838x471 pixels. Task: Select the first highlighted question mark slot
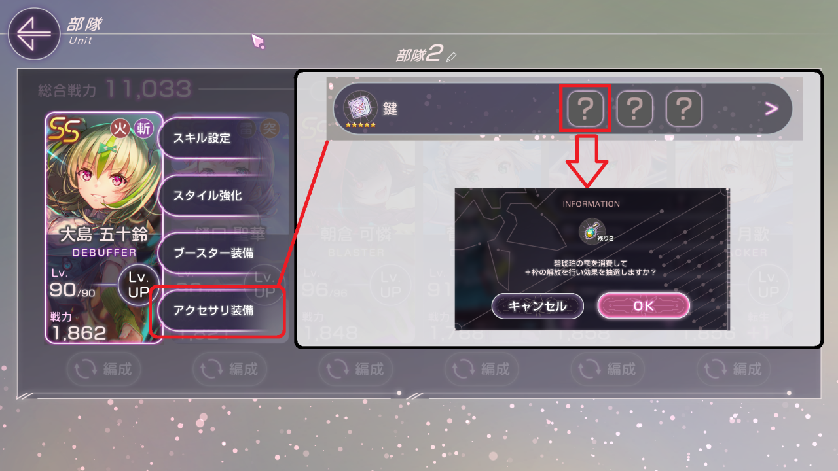[x=586, y=108]
